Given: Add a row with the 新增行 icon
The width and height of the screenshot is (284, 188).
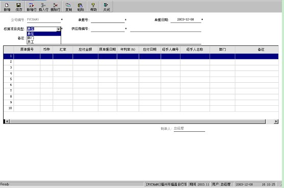Looking at the screenshot, I should pos(32,7).
